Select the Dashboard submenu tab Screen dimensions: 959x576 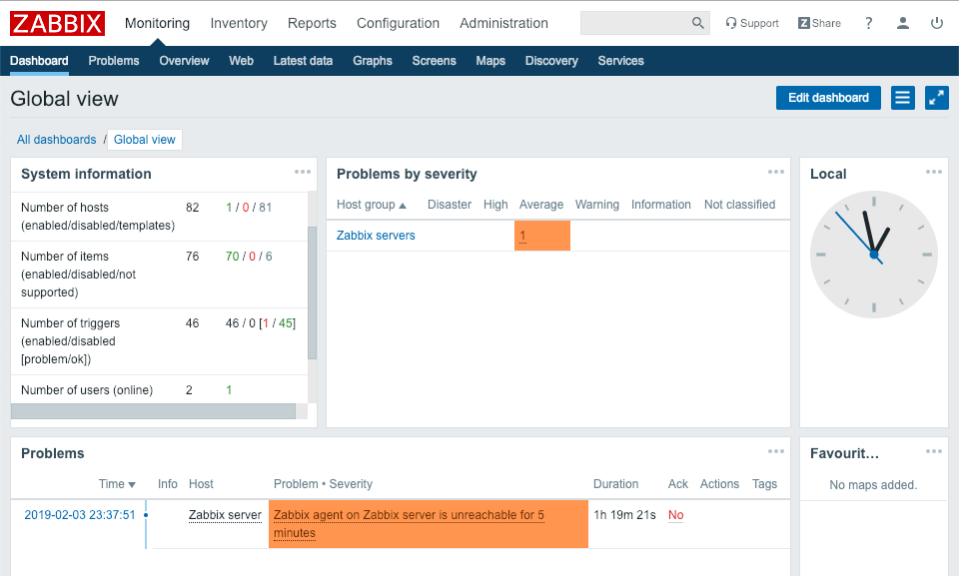coord(39,61)
